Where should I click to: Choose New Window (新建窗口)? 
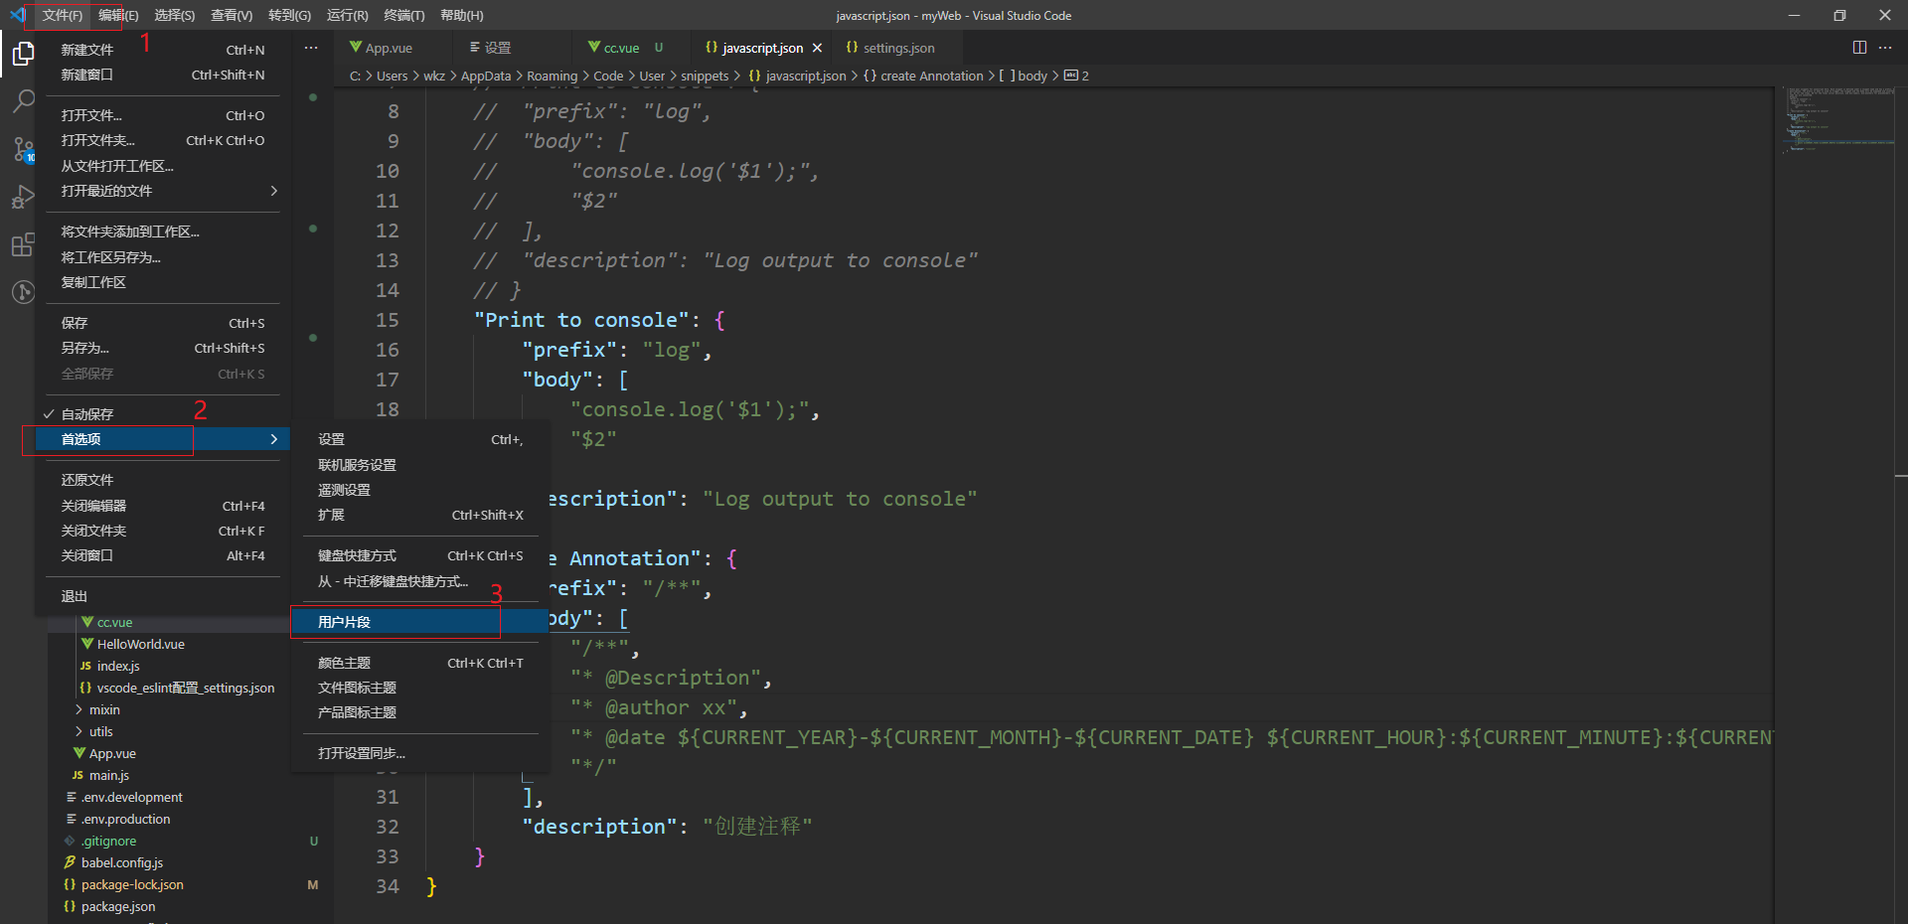click(163, 75)
